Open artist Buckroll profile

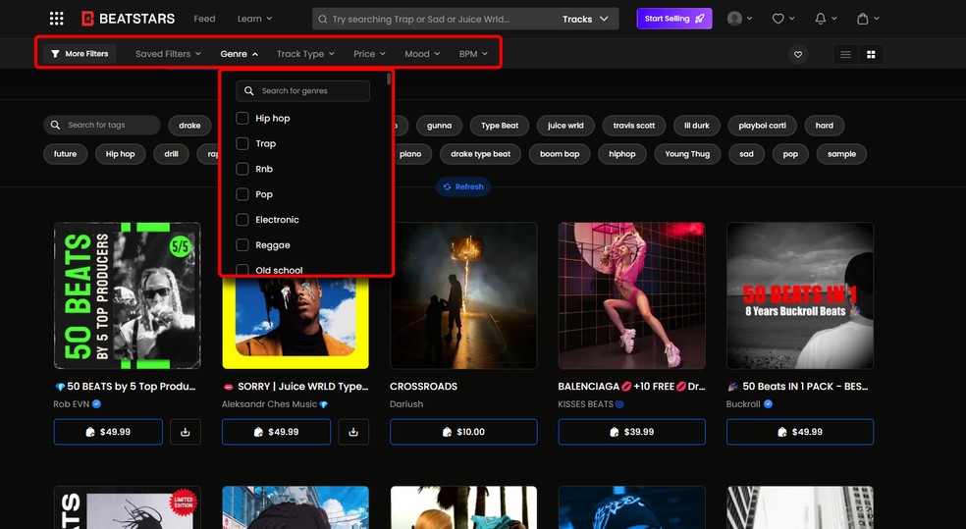[x=743, y=404]
